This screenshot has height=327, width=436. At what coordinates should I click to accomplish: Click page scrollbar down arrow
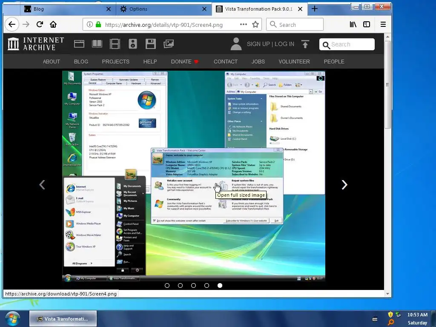pyautogui.click(x=387, y=294)
